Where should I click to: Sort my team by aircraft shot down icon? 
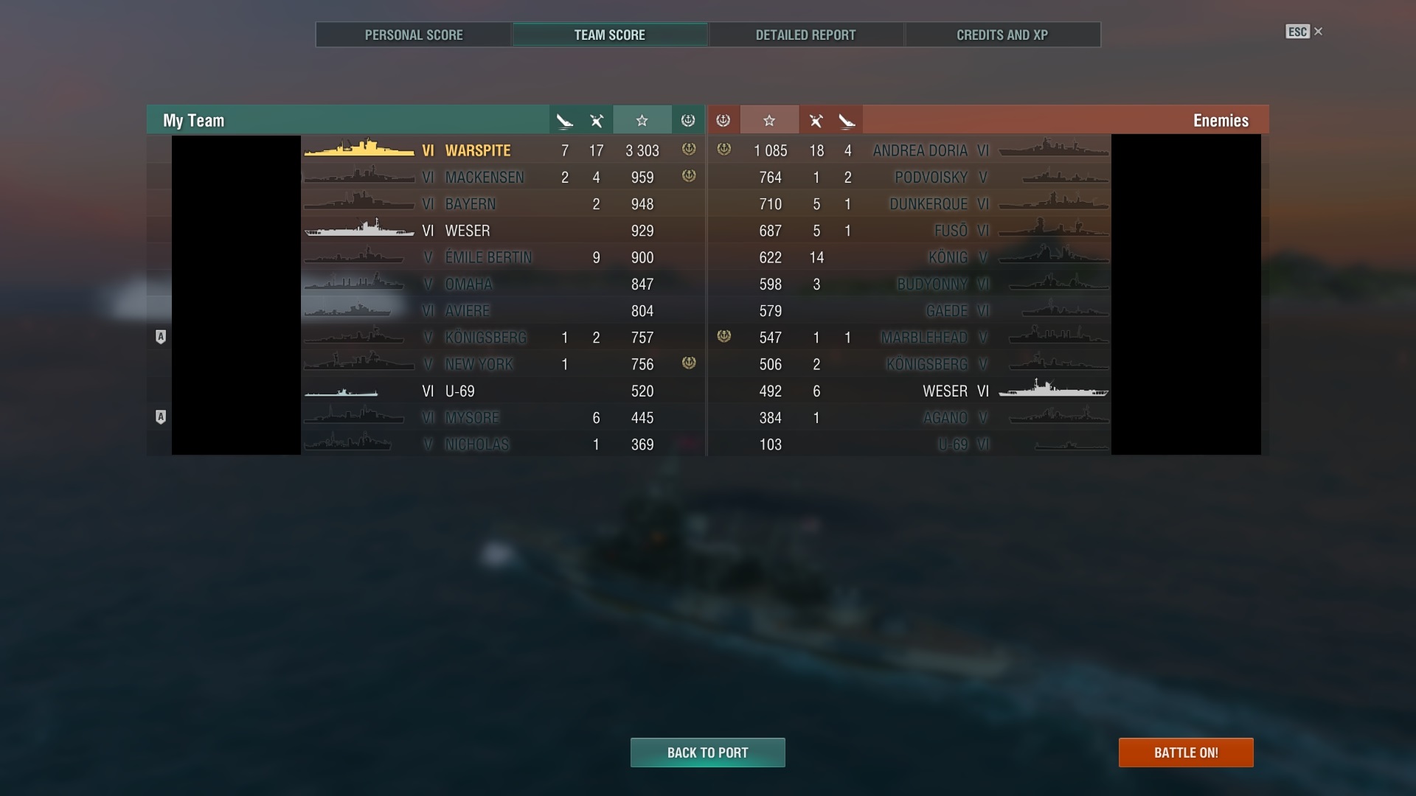click(597, 120)
